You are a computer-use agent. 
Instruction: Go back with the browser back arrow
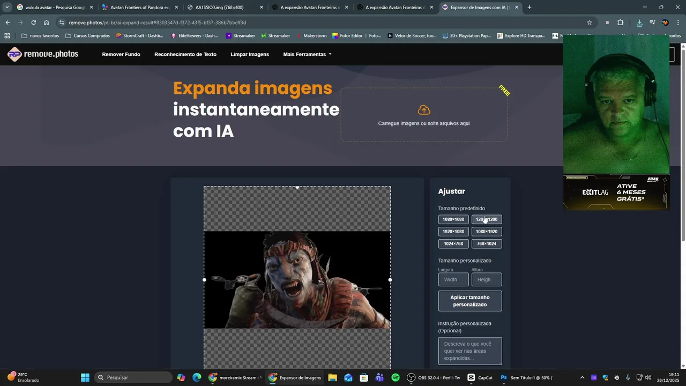point(8,23)
